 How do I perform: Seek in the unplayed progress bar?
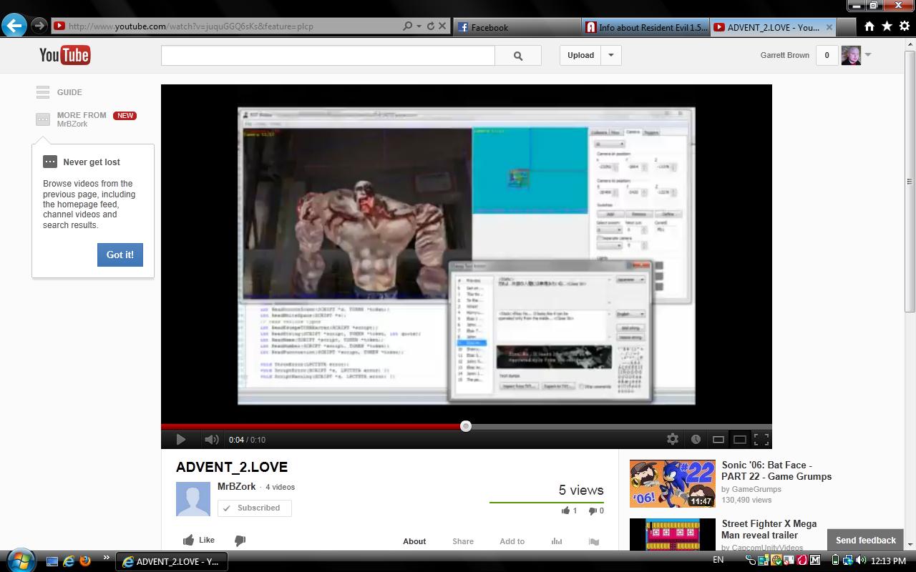tap(621, 426)
